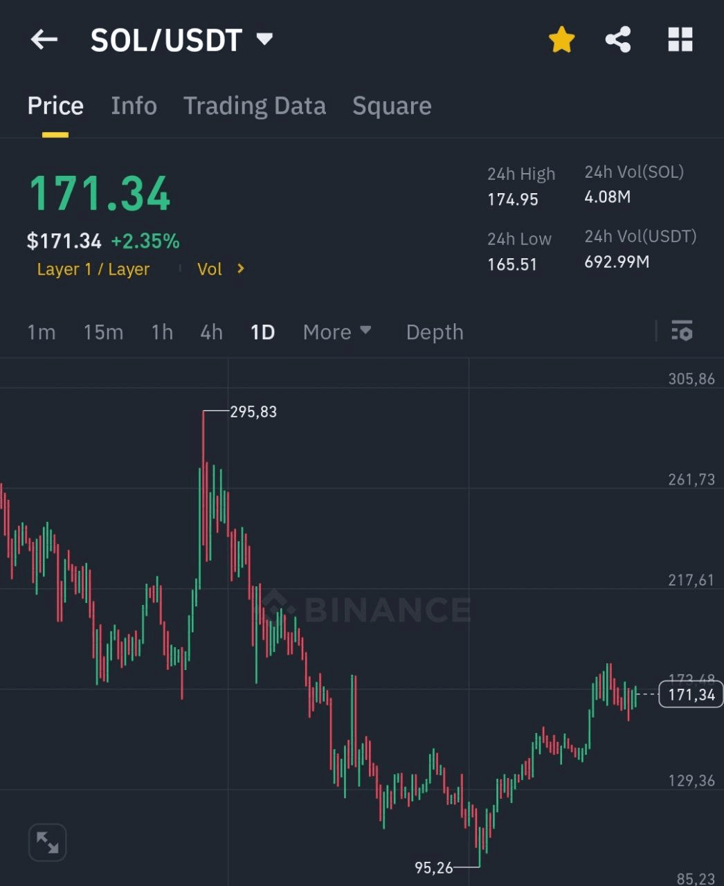Image resolution: width=724 pixels, height=886 pixels.
Task: Open the share icon
Action: [x=618, y=39]
